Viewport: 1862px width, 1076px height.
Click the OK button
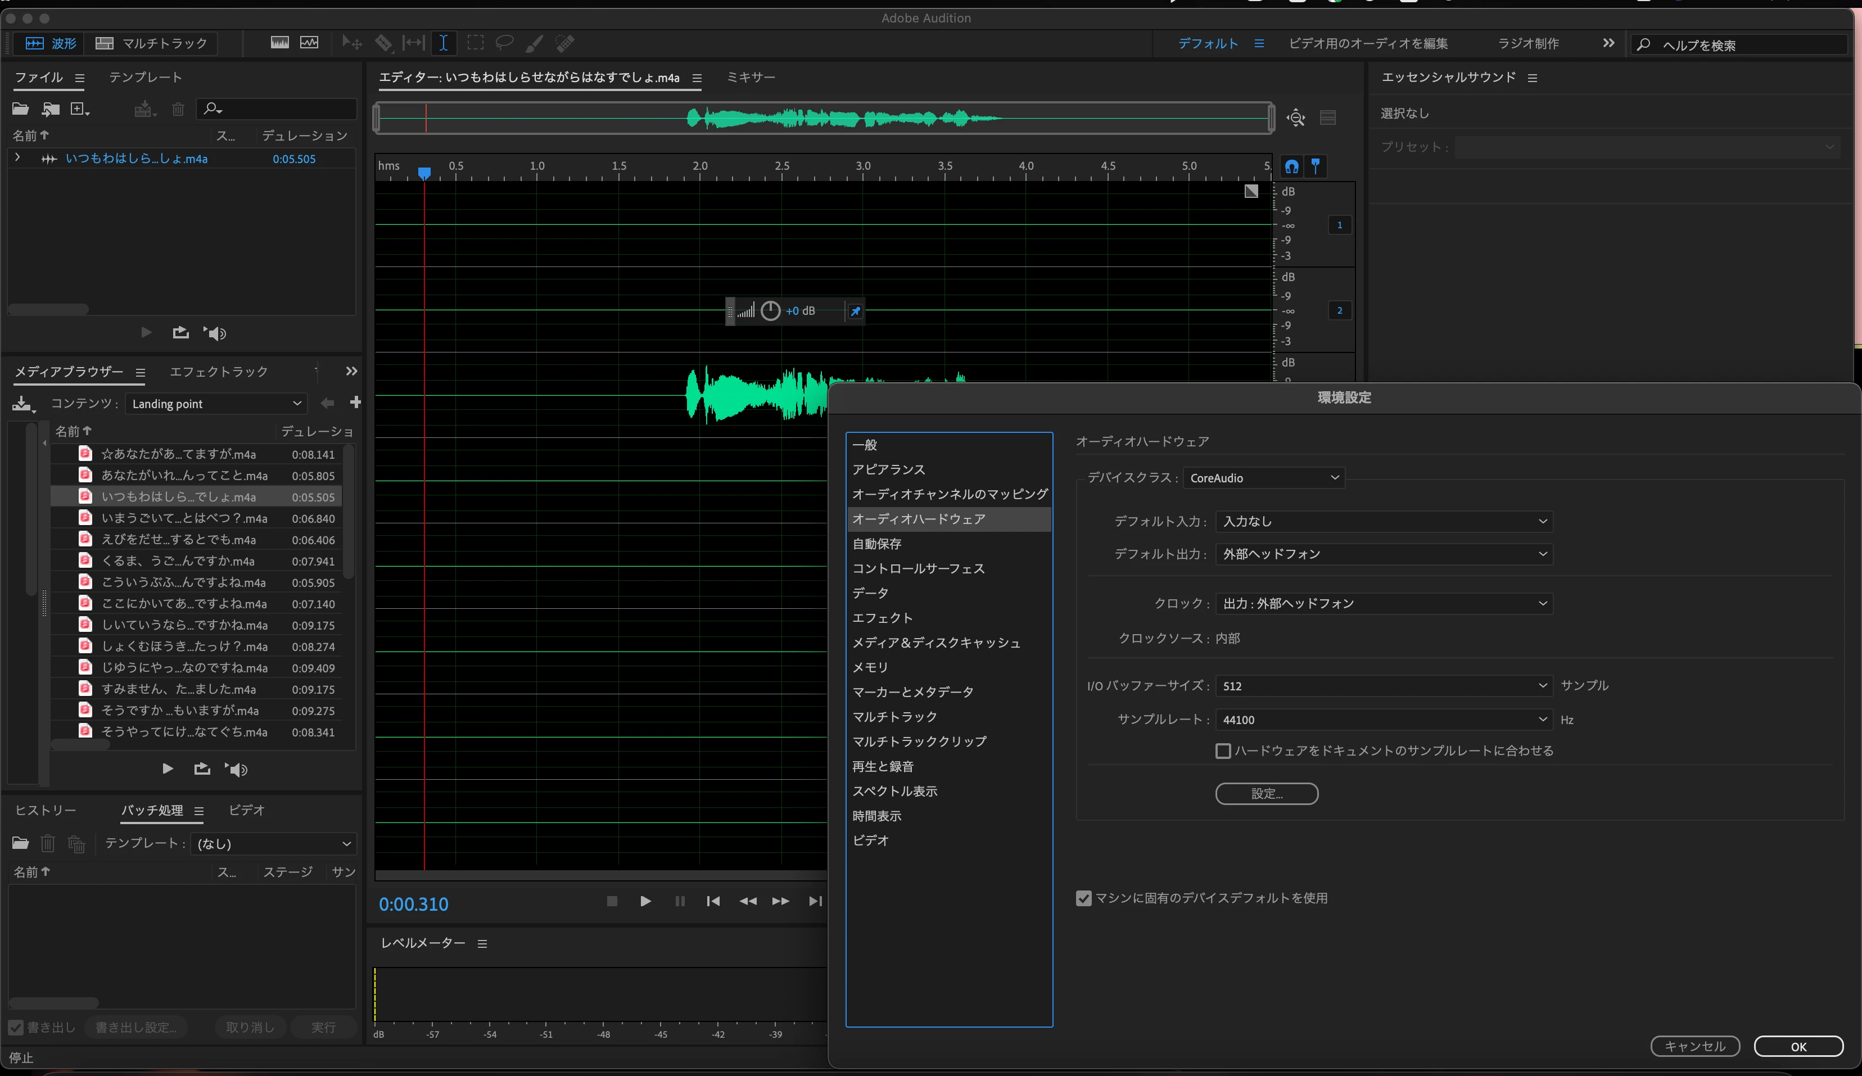(1798, 1046)
